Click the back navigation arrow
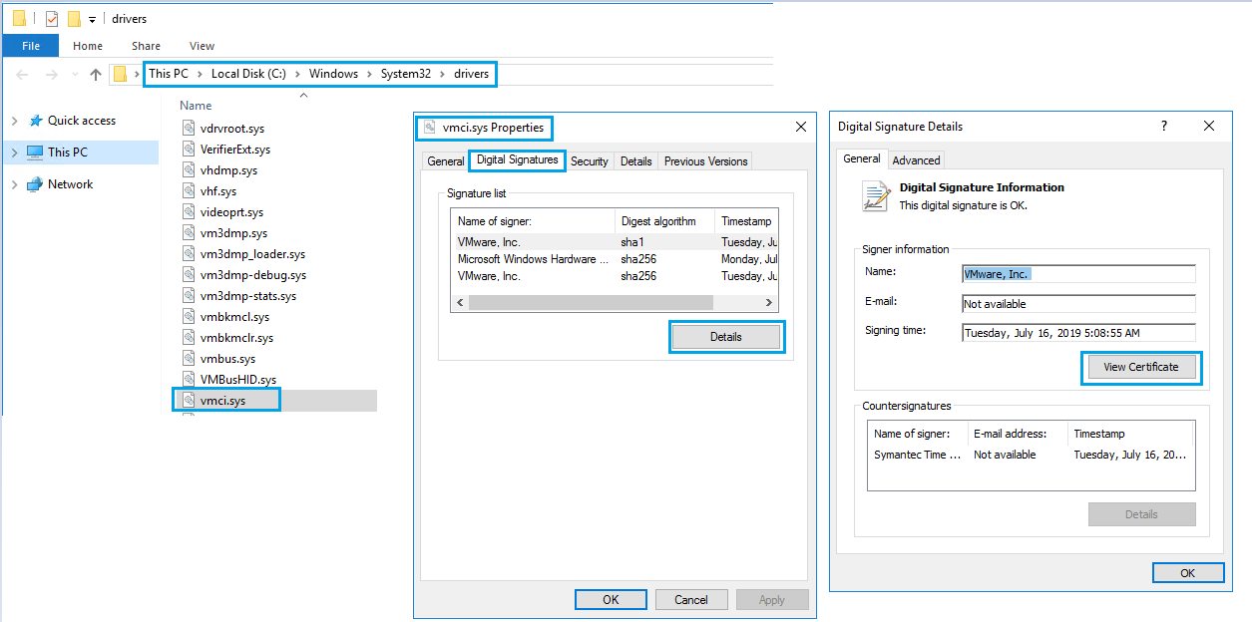The height and width of the screenshot is (622, 1252). (x=22, y=74)
